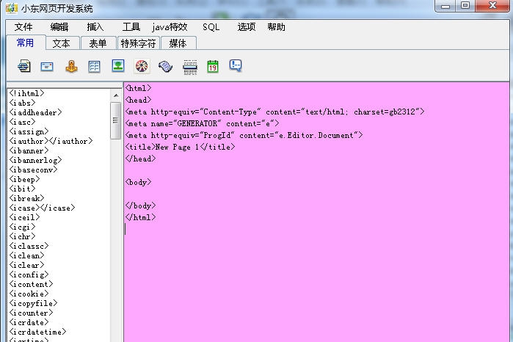The height and width of the screenshot is (342, 513).
Task: Switch to the 媒体 tab
Action: [x=178, y=43]
